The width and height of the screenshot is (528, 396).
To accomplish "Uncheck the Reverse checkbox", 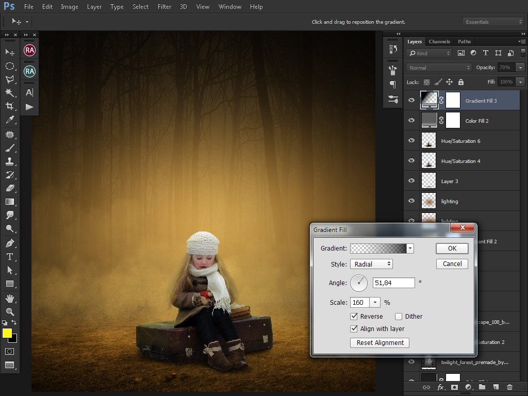I will click(354, 317).
